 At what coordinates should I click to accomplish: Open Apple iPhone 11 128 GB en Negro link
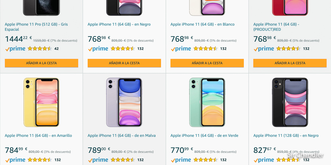tap(286, 136)
